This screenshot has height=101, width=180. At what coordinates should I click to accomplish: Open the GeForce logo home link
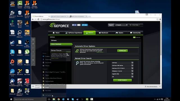click(59, 26)
